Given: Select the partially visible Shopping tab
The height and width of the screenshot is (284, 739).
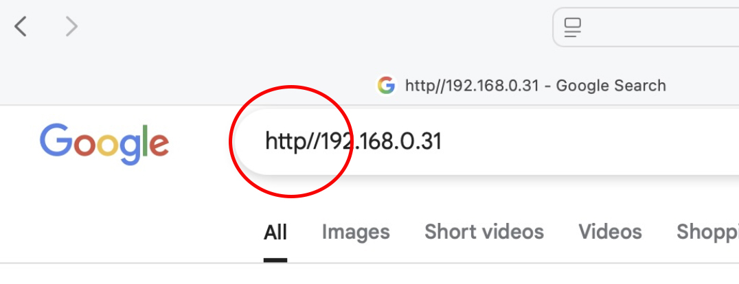Looking at the screenshot, I should click(707, 232).
